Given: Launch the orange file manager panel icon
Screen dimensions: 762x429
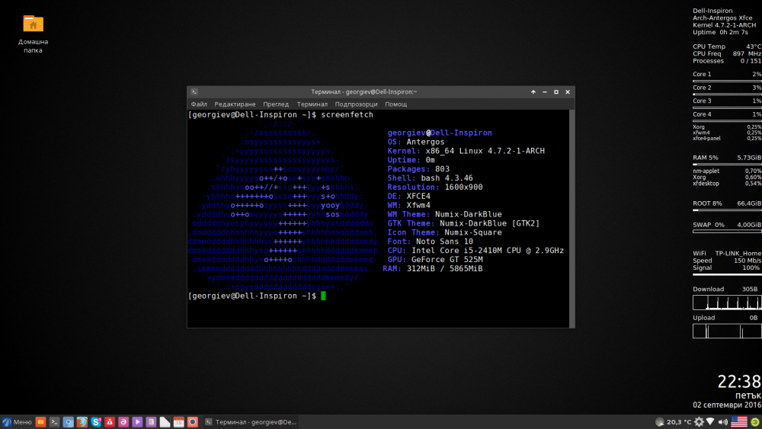Looking at the screenshot, I should [x=41, y=421].
